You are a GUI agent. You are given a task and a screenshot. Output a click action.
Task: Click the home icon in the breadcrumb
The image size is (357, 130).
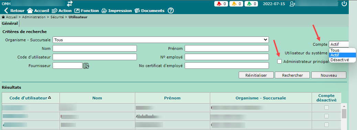point(3,17)
